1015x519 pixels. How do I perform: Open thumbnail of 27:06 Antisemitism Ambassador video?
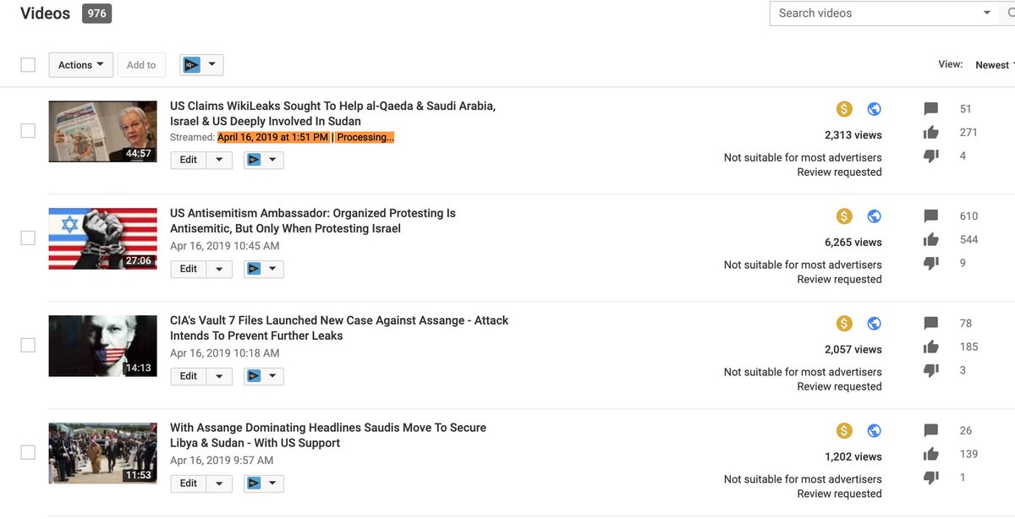(x=102, y=238)
